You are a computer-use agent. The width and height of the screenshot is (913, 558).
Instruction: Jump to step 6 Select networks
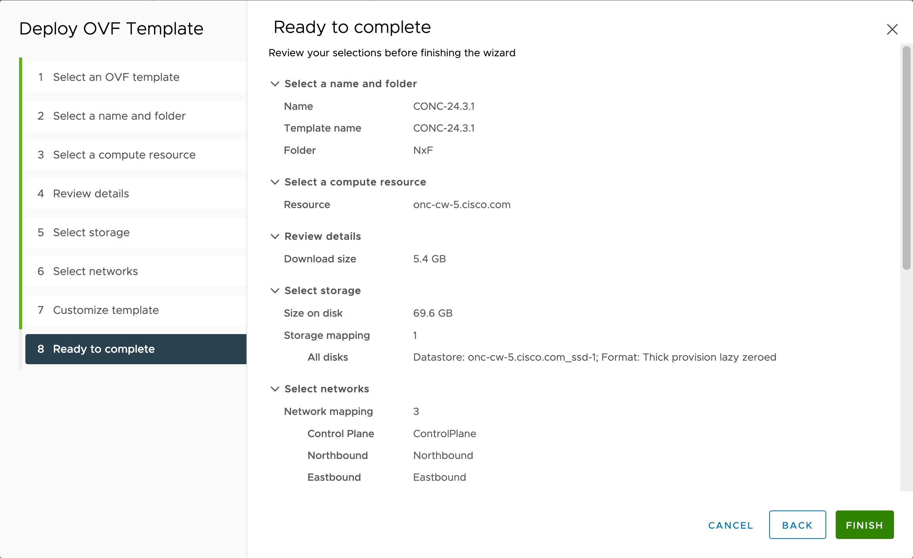coord(136,271)
